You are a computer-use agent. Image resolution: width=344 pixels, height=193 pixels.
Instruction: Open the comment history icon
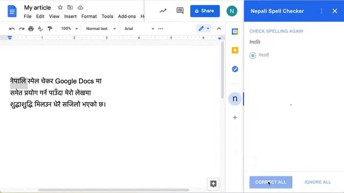point(180,11)
